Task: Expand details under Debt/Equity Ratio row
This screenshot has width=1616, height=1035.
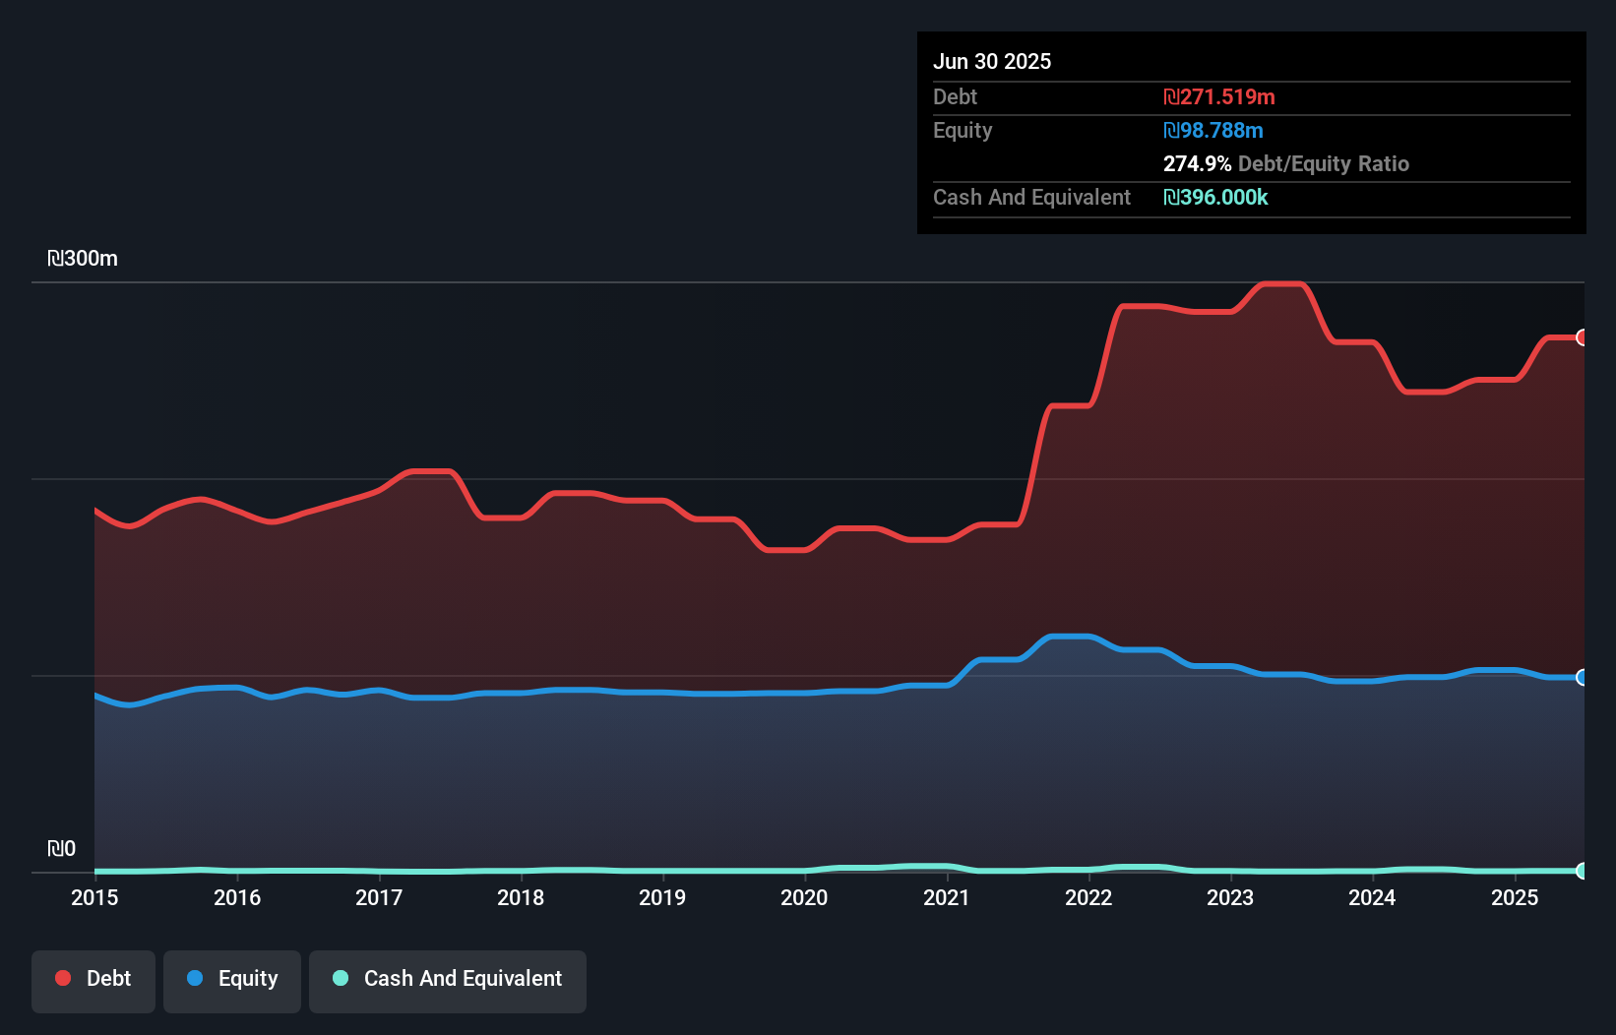Action: [x=1286, y=163]
